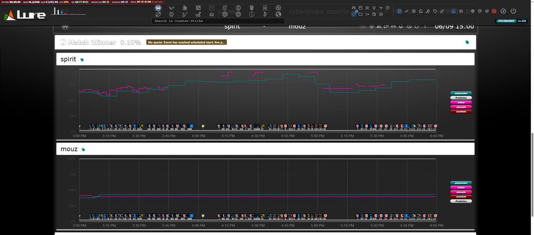Click the palette theme icon
The width and height of the screenshot is (534, 235).
coord(480,11)
